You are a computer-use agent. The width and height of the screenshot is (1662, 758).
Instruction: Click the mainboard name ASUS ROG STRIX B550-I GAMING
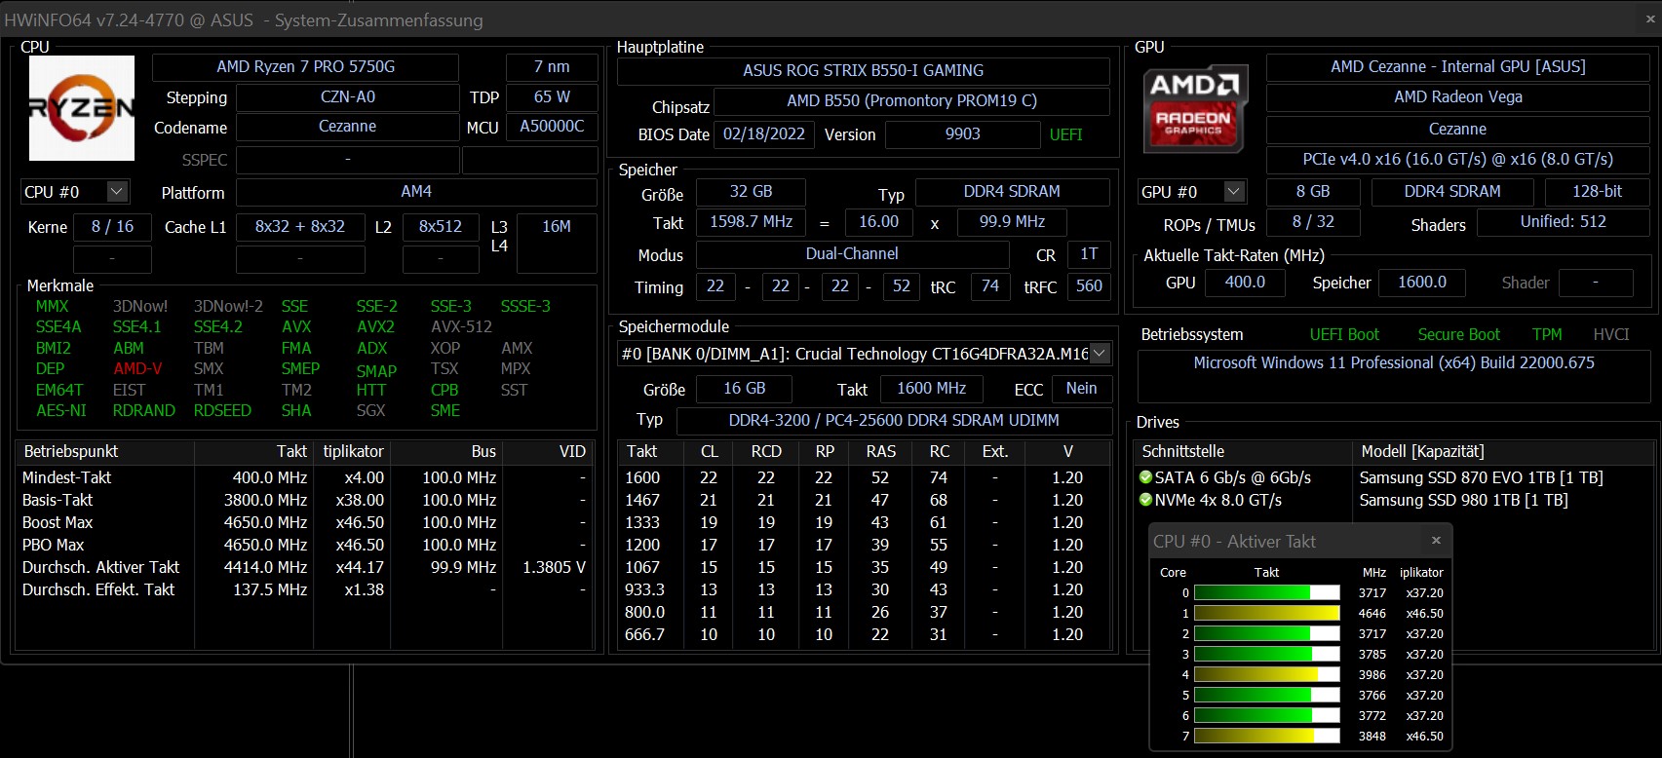click(864, 71)
